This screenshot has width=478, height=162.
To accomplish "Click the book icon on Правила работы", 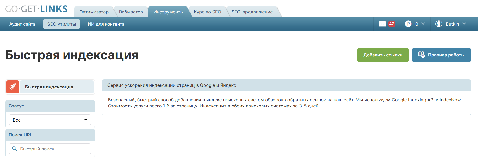I will [x=421, y=55].
